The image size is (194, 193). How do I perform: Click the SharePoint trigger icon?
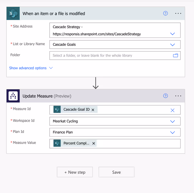point(13,13)
